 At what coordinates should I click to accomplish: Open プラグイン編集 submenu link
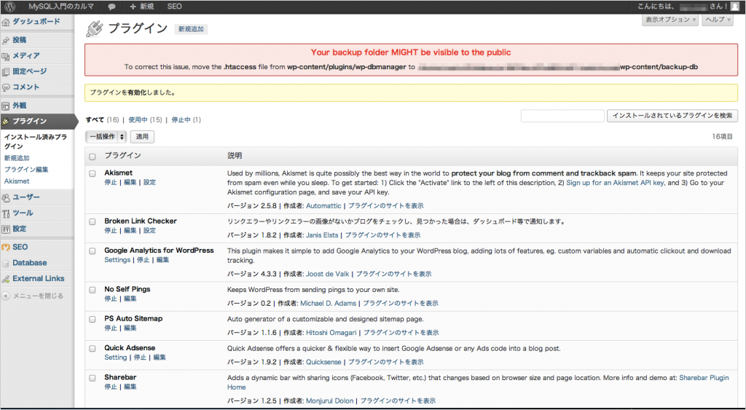pyautogui.click(x=26, y=170)
